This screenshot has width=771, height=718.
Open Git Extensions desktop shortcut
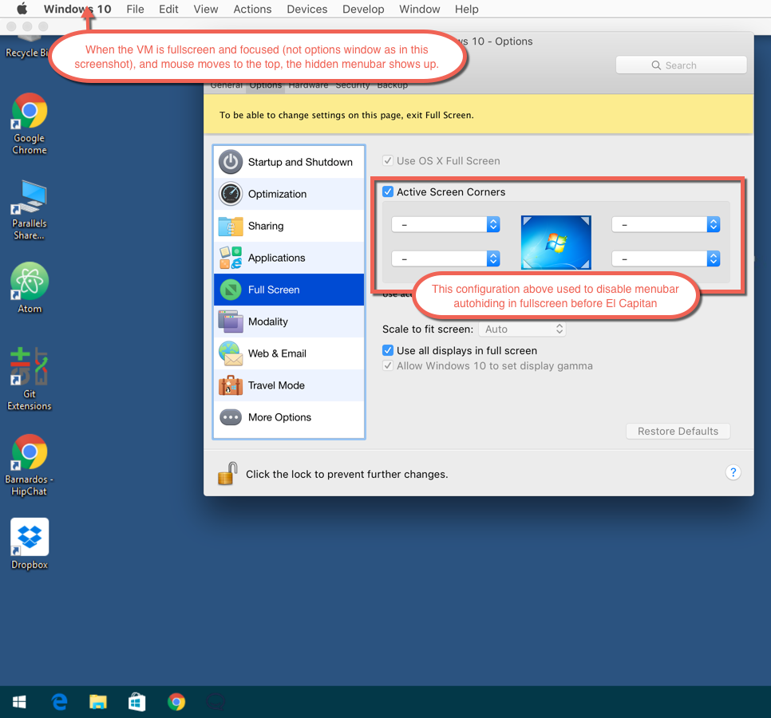[x=30, y=380]
